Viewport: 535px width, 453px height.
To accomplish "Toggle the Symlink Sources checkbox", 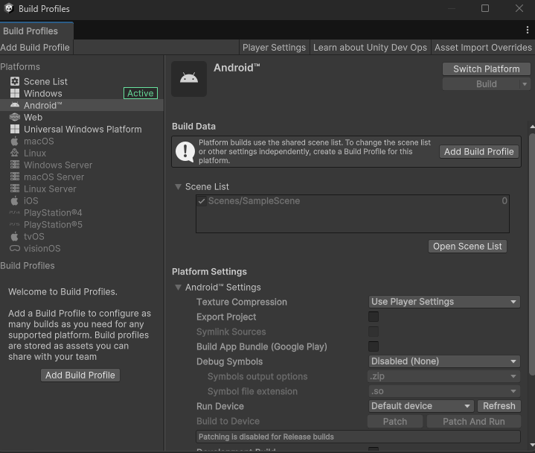I will pos(374,332).
